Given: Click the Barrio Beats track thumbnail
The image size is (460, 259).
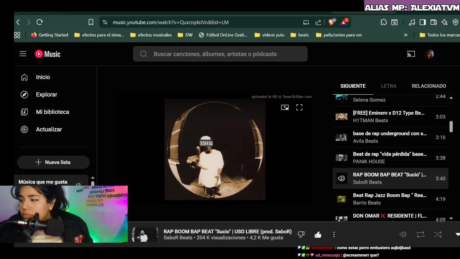Looking at the screenshot, I should tap(341, 199).
